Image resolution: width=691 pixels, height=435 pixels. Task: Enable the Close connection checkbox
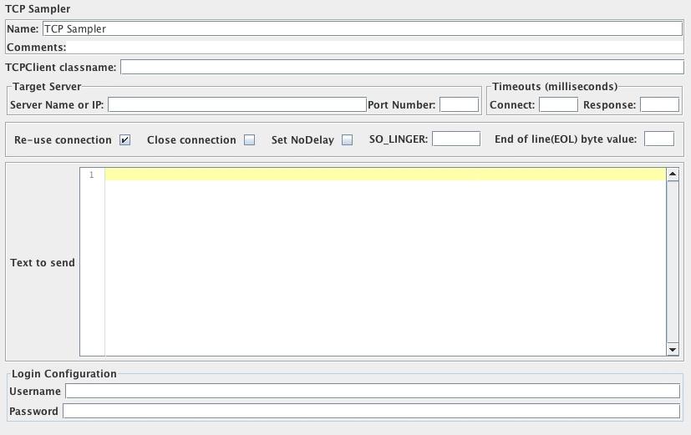pos(249,140)
